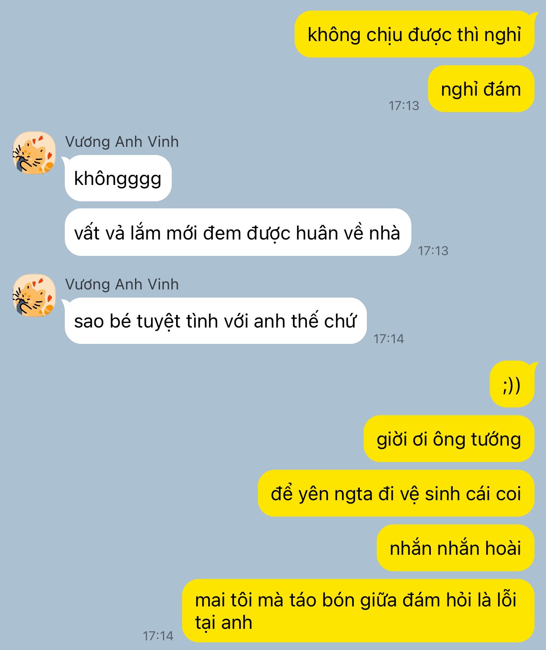The image size is (546, 650).
Task: Tap empty chat background left of ';))' bubble
Action: pyautogui.click(x=254, y=384)
